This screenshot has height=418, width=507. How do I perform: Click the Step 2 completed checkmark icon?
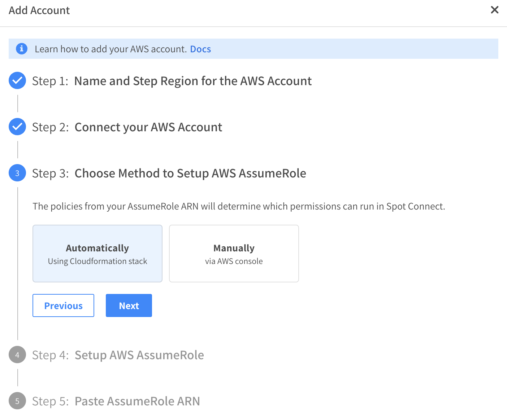(17, 127)
